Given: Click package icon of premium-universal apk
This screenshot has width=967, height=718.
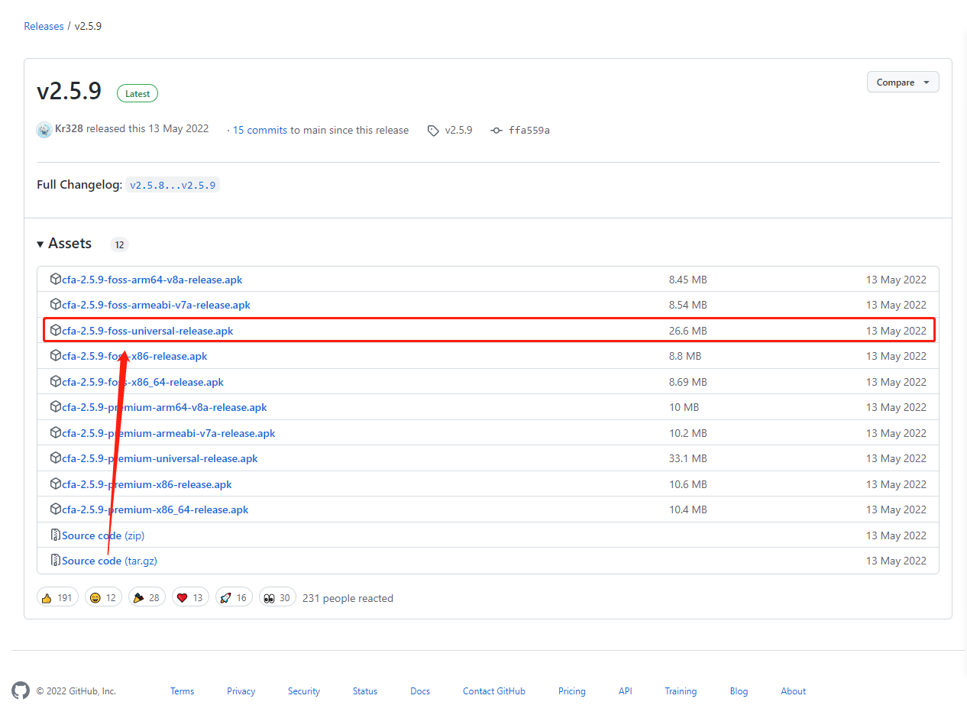Looking at the screenshot, I should 56,458.
